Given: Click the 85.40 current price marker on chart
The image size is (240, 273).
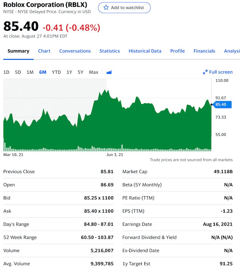Looking at the screenshot, I should pyautogui.click(x=222, y=104).
